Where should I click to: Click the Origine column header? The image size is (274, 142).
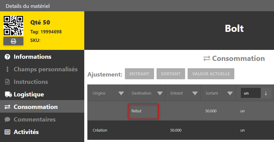point(99,93)
